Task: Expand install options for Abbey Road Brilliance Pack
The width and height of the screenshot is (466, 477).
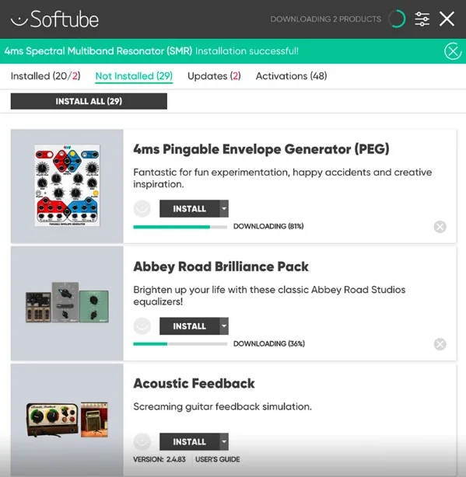Action: click(224, 326)
